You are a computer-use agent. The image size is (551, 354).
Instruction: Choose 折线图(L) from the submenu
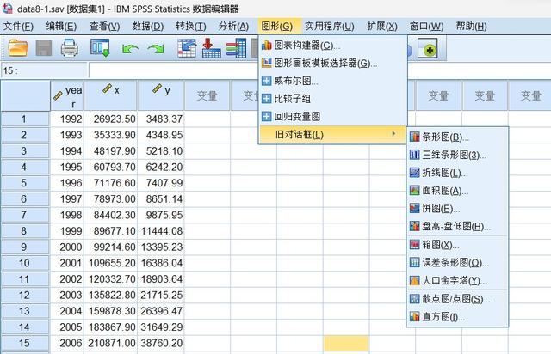[457, 173]
